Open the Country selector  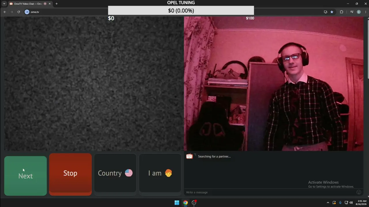coord(115,173)
